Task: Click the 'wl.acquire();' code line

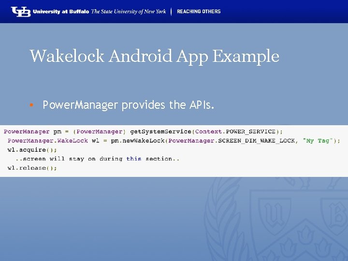Action: pyautogui.click(x=32, y=150)
